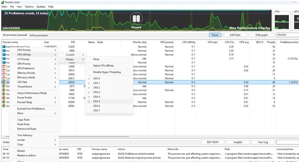The width and height of the screenshot is (299, 162).
Task: Select Trim Memory
Action: tap(34, 135)
